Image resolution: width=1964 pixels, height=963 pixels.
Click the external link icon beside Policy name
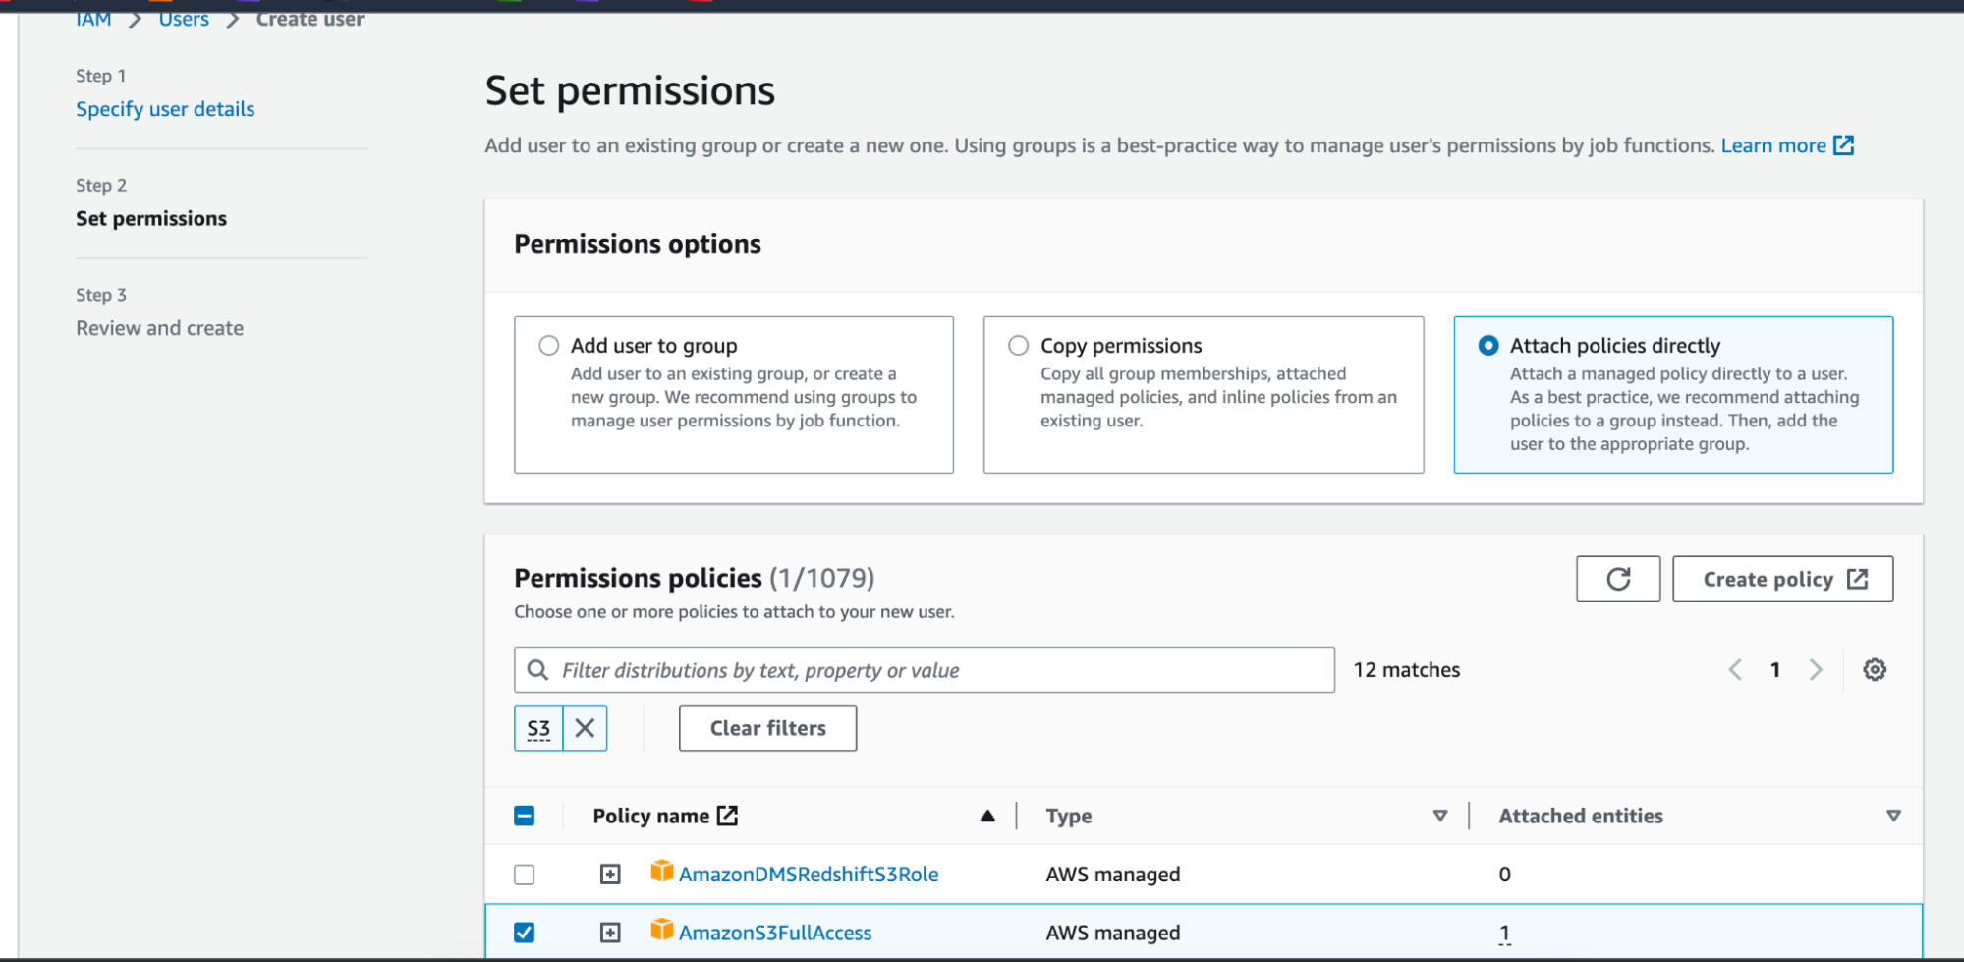727,816
